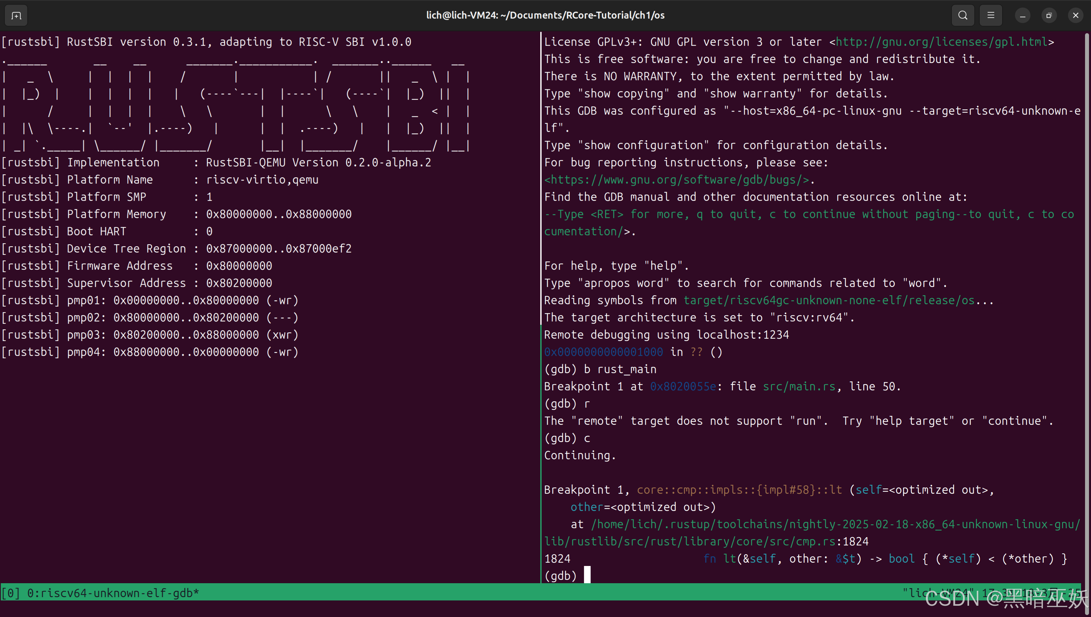Viewport: 1091px width, 617px height.
Task: Click src/main.rs breakpoint file path
Action: [799, 386]
